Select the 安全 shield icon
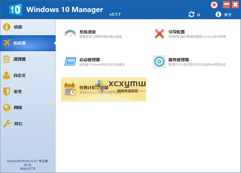Screen dimensions: 241x173 click(6, 91)
